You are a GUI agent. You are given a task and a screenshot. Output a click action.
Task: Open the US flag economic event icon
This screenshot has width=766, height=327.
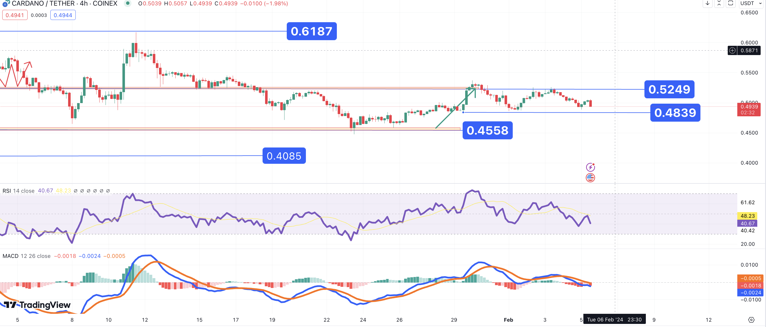[590, 178]
